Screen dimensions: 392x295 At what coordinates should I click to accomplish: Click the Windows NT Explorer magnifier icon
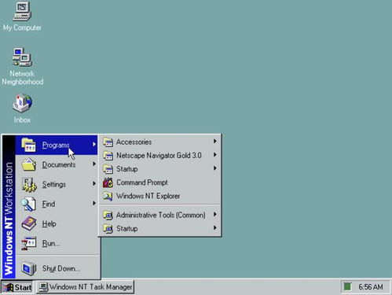point(108,196)
